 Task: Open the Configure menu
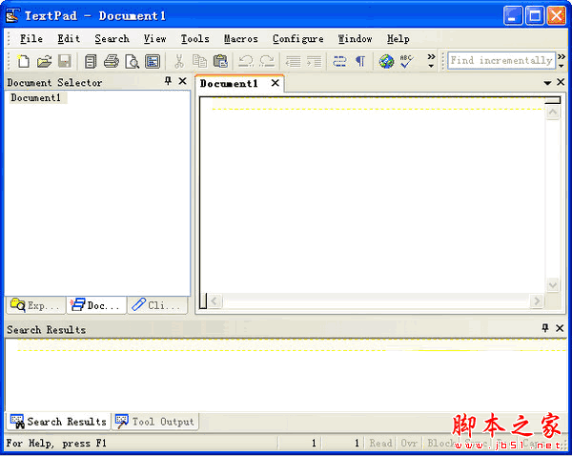click(298, 39)
